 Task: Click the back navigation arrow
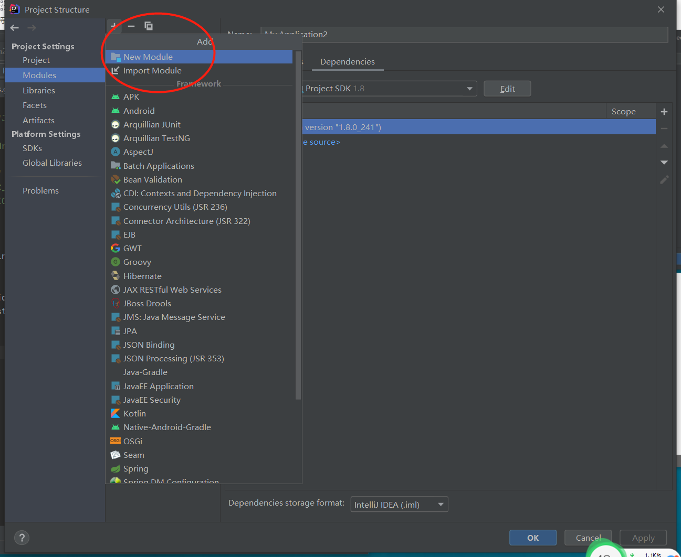point(15,28)
